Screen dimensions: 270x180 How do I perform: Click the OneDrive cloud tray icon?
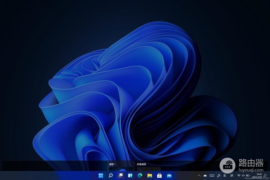[205, 176]
